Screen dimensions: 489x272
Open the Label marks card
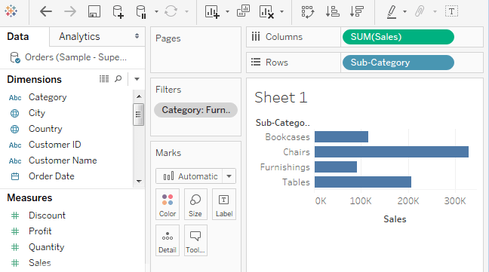coord(224,204)
